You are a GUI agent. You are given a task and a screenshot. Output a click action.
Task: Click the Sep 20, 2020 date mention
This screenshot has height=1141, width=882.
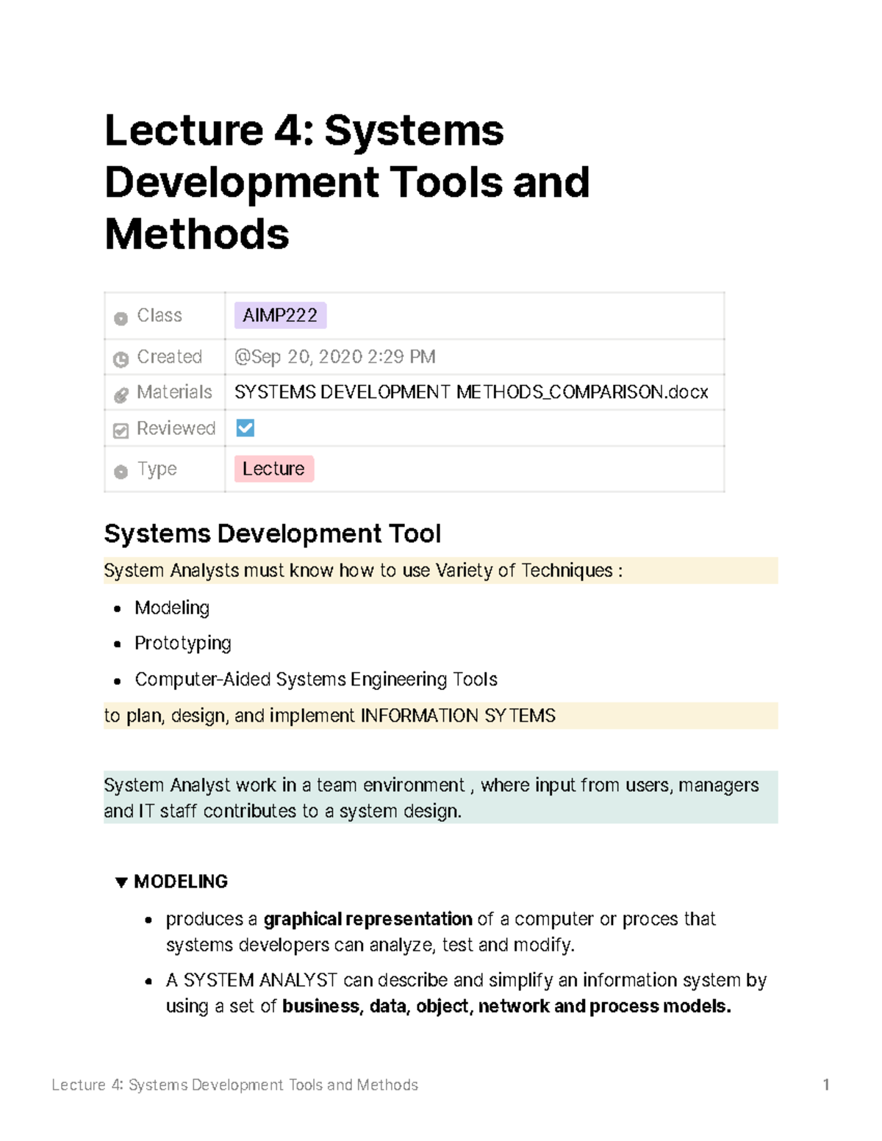point(334,357)
